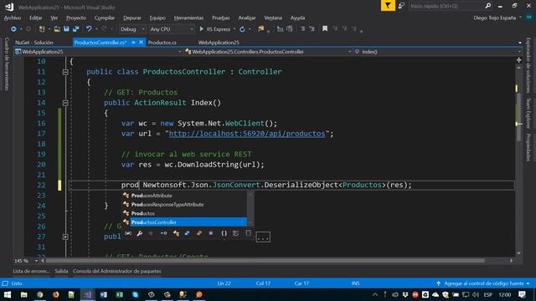Open the IIS Express dropdown arrow
This screenshot has height=301, width=536.
point(234,29)
